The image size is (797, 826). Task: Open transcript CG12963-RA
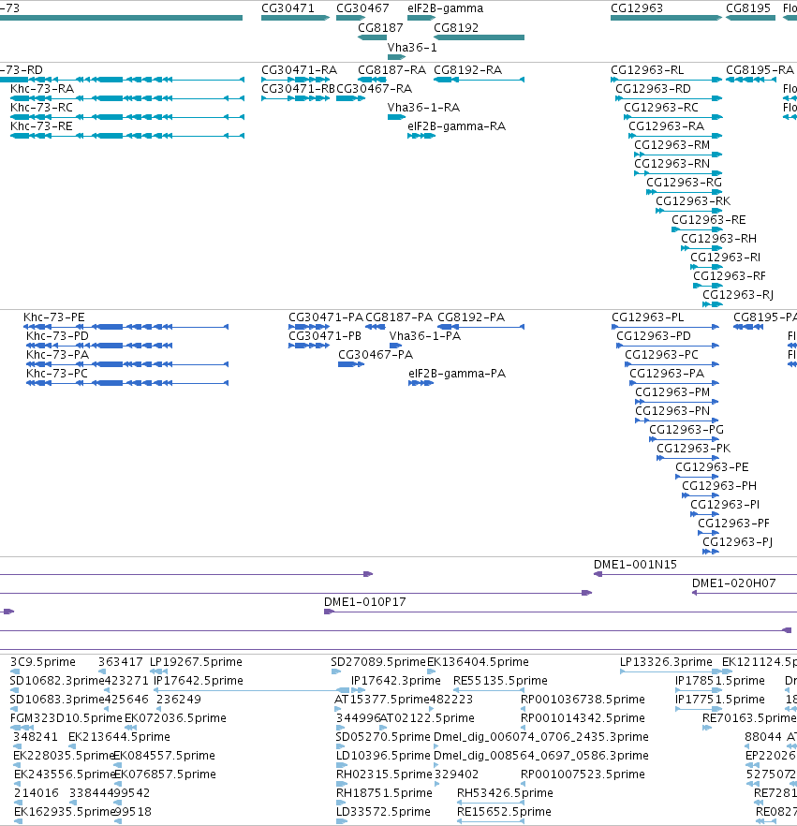(x=666, y=126)
